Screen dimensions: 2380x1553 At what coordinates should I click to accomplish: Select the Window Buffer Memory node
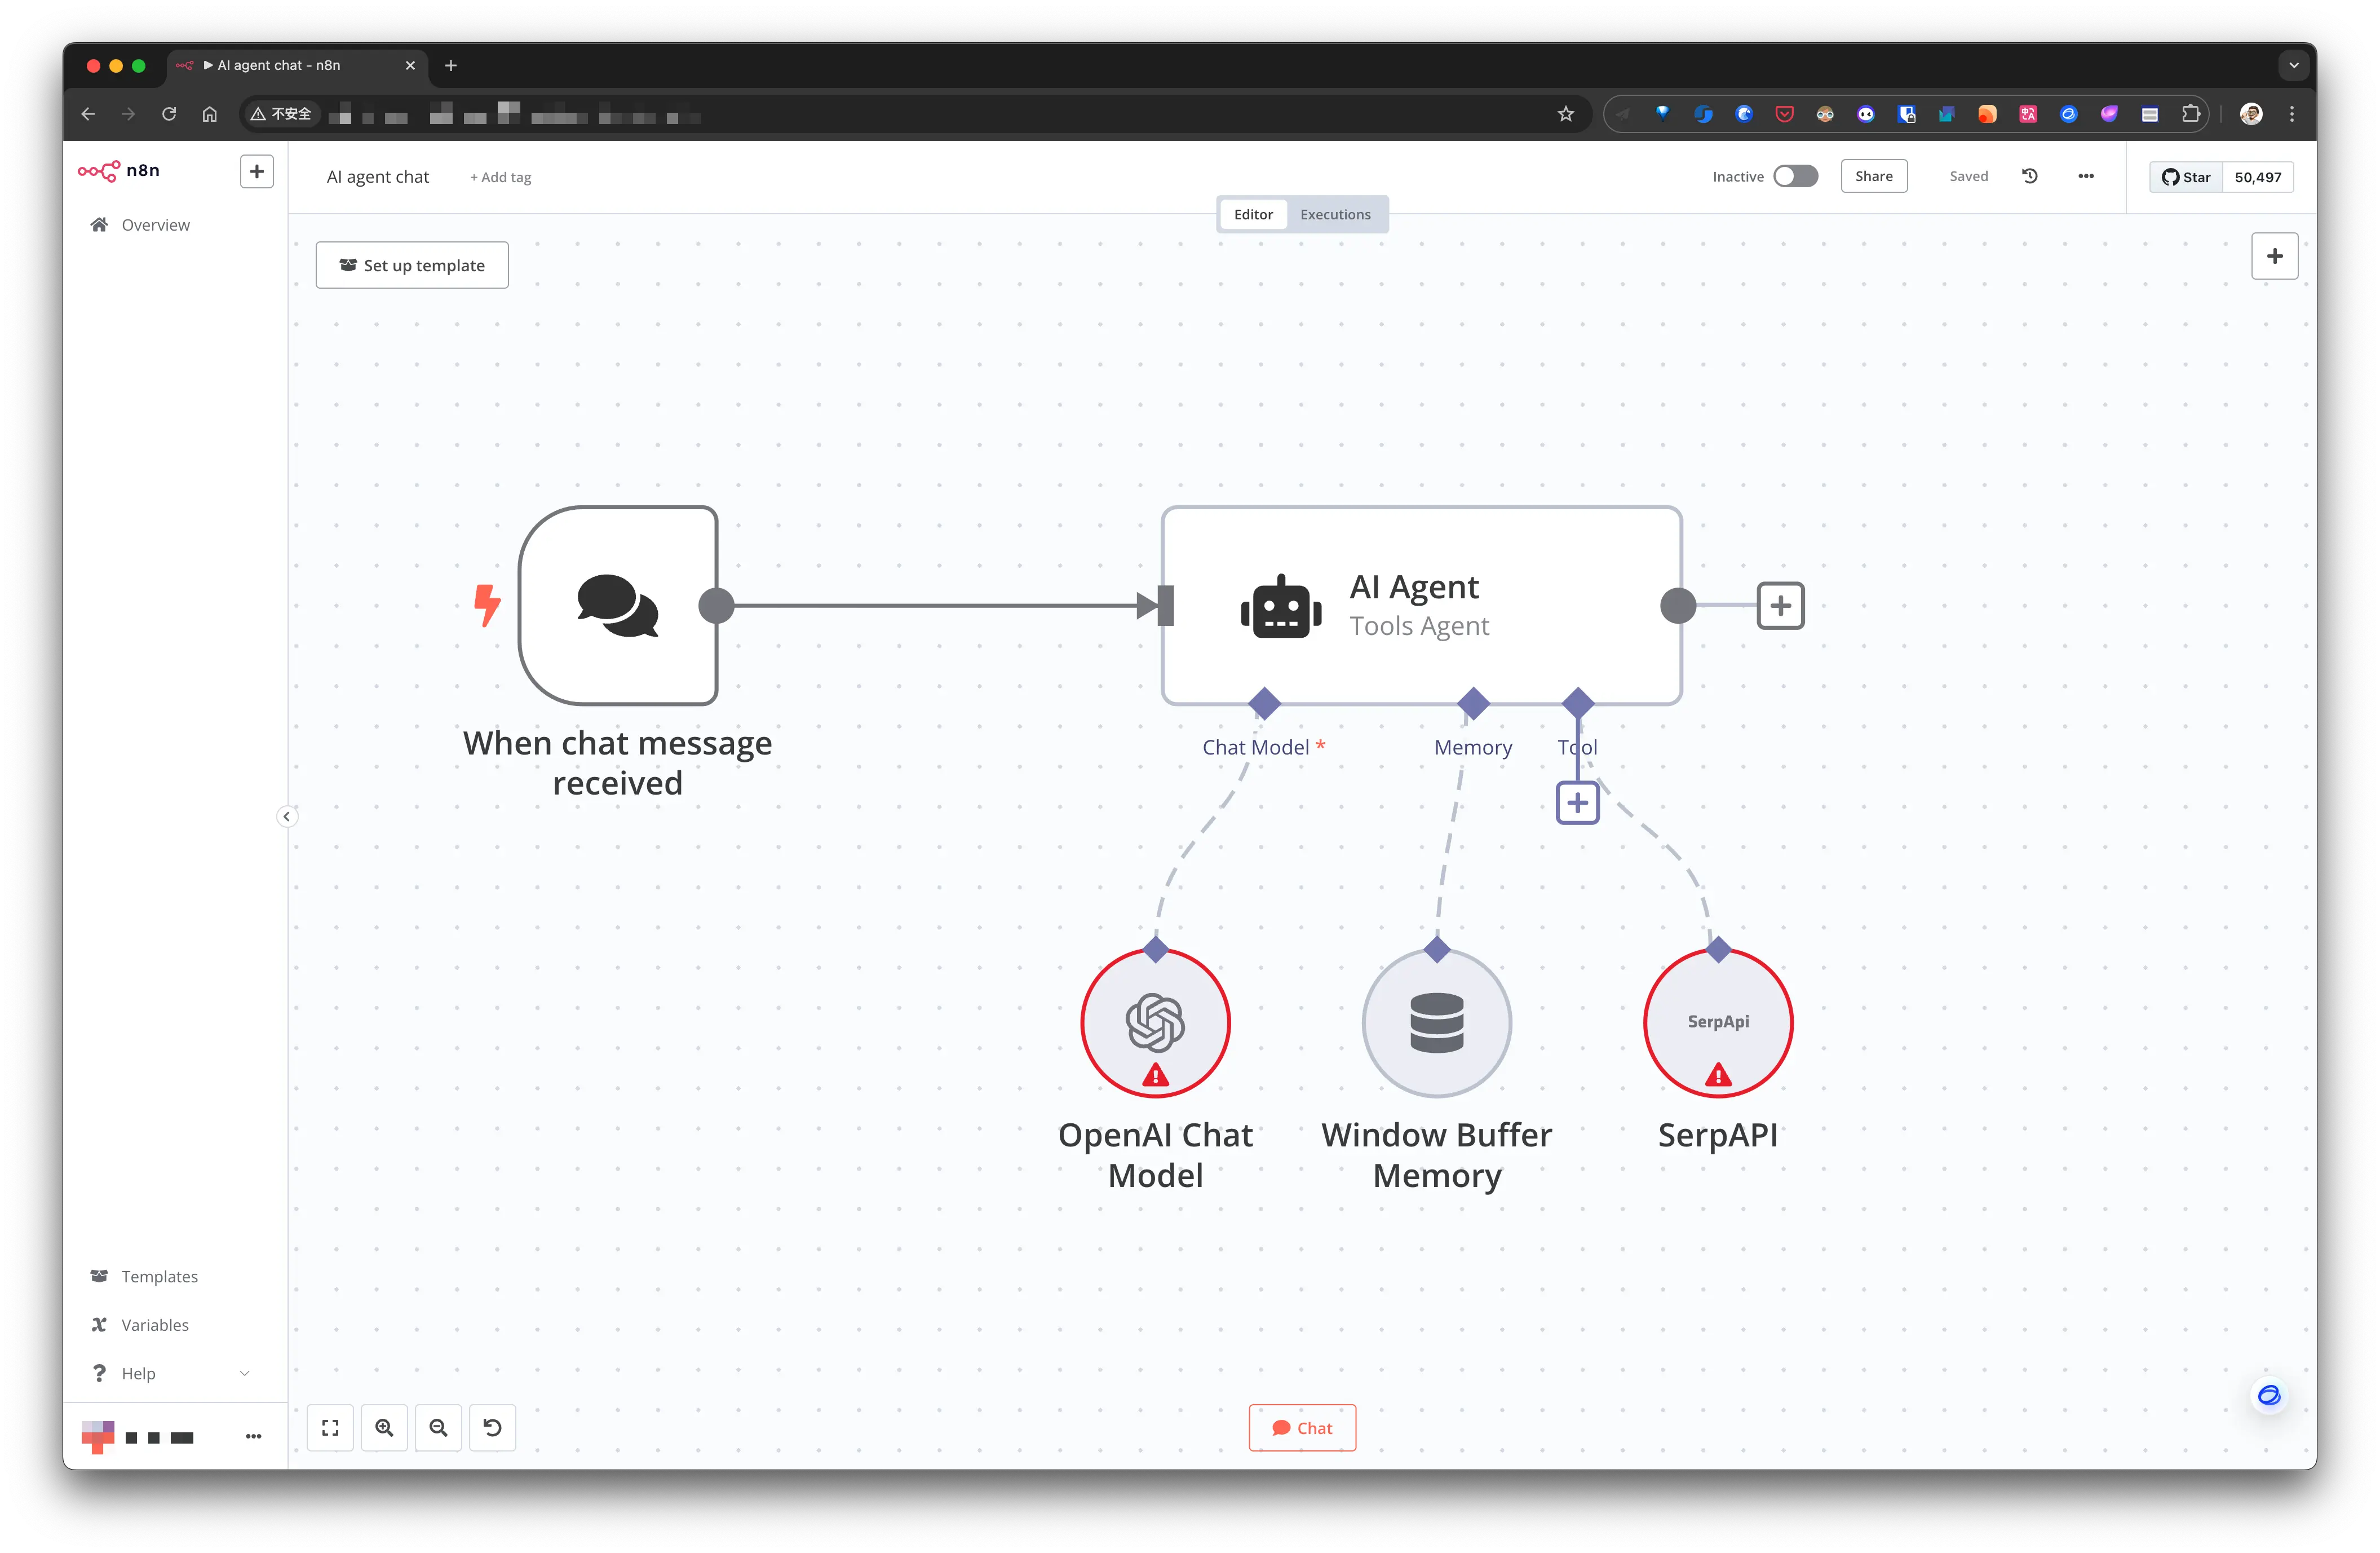pos(1436,1023)
